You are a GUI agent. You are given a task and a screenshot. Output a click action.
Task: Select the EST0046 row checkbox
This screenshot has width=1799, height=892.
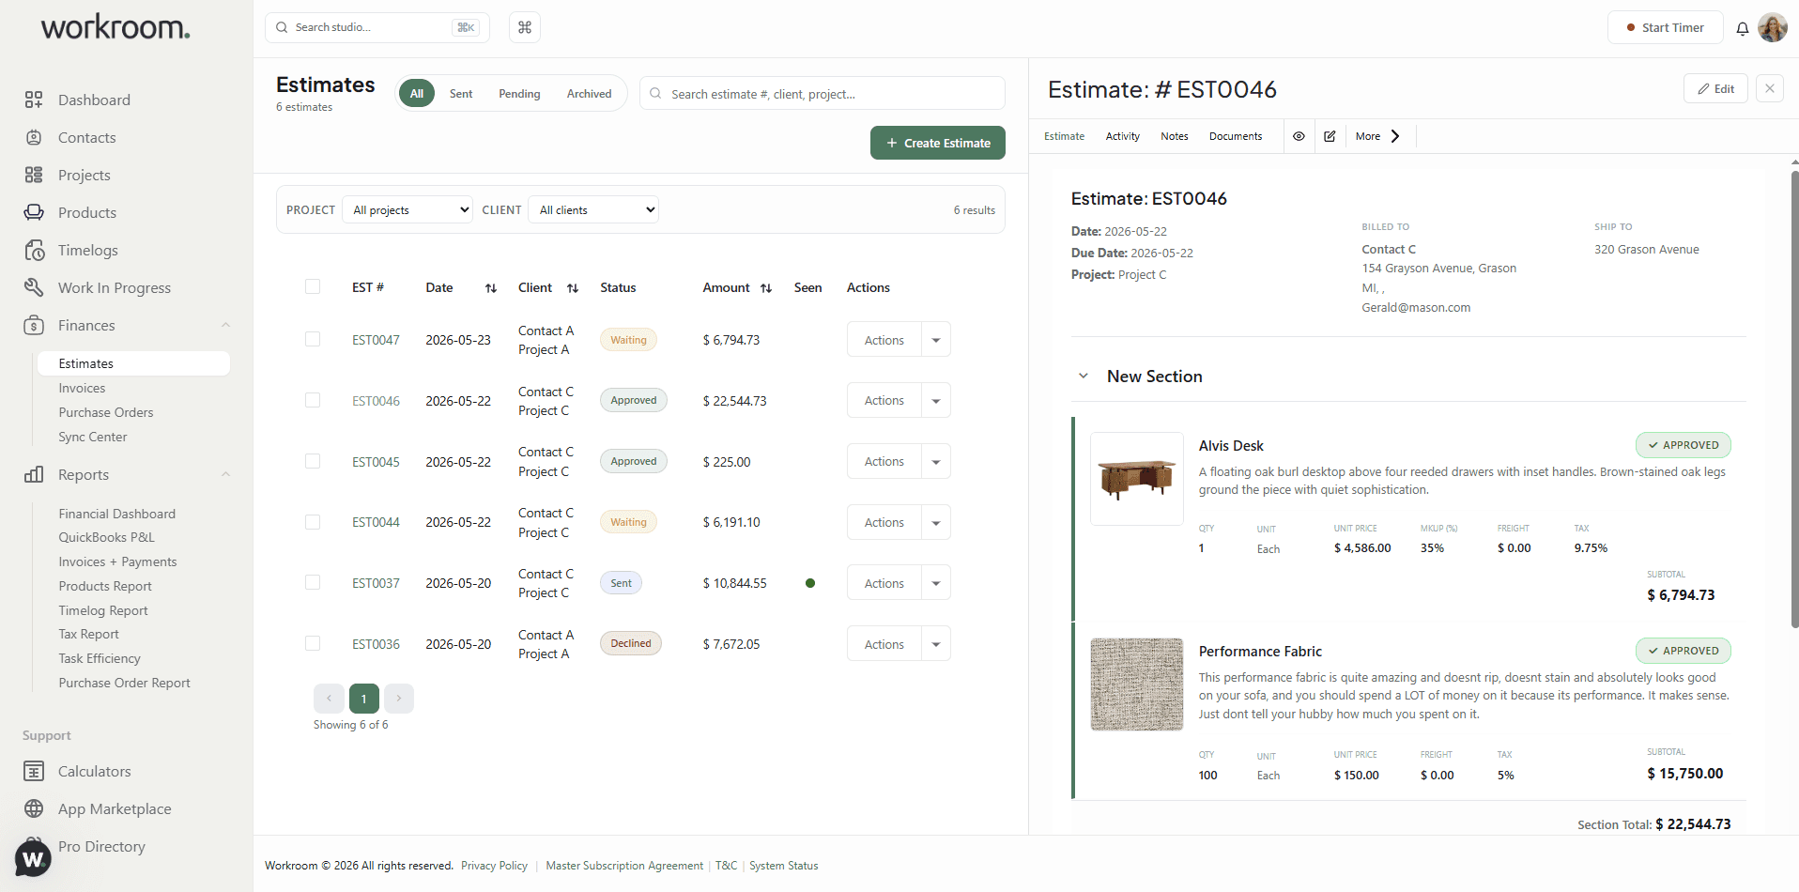coord(313,400)
